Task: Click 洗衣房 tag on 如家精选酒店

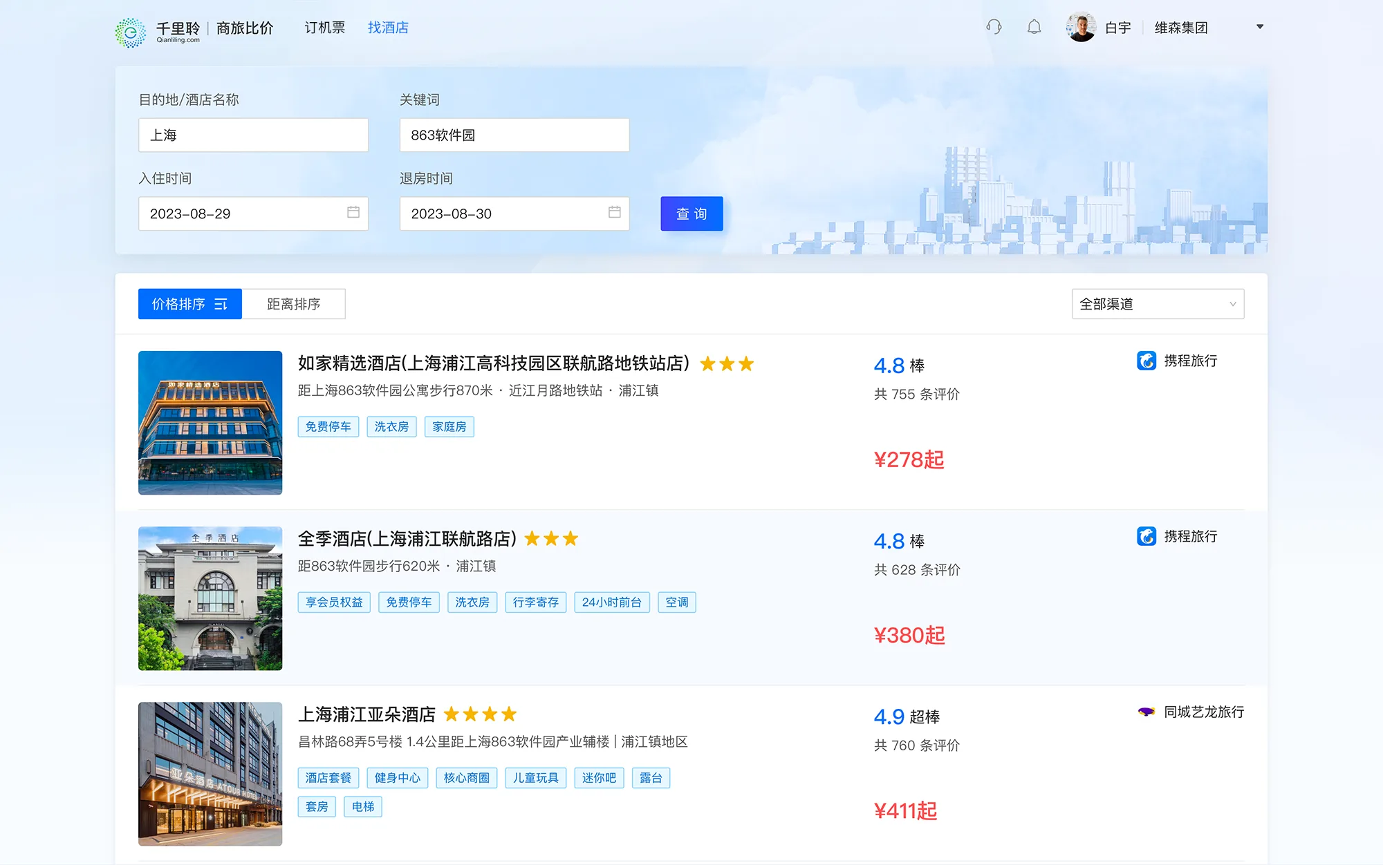Action: 391,427
